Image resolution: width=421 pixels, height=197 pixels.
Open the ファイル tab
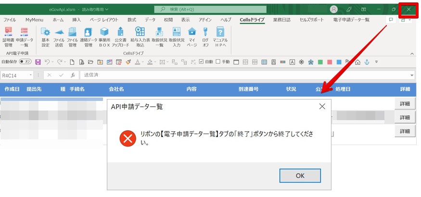pos(10,20)
